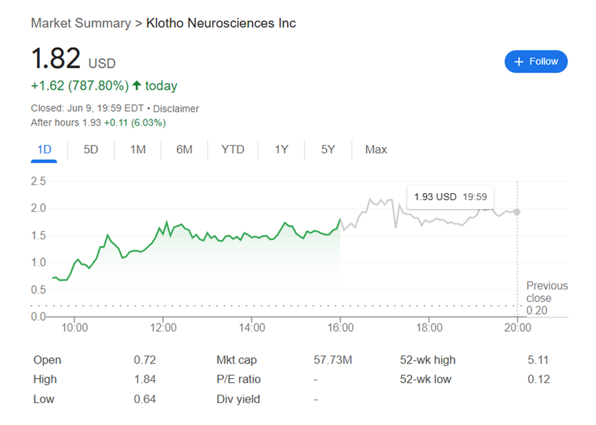This screenshot has width=596, height=425.
Task: Select the 5Y time range
Action: click(328, 150)
